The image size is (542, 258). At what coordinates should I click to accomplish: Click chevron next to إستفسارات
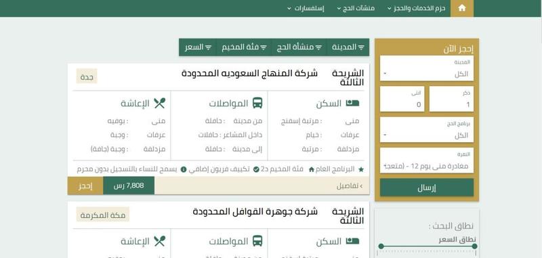click(x=289, y=9)
